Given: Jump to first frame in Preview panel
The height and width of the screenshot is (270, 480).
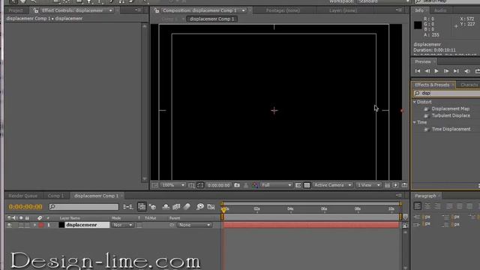Looking at the screenshot, I should (x=418, y=71).
